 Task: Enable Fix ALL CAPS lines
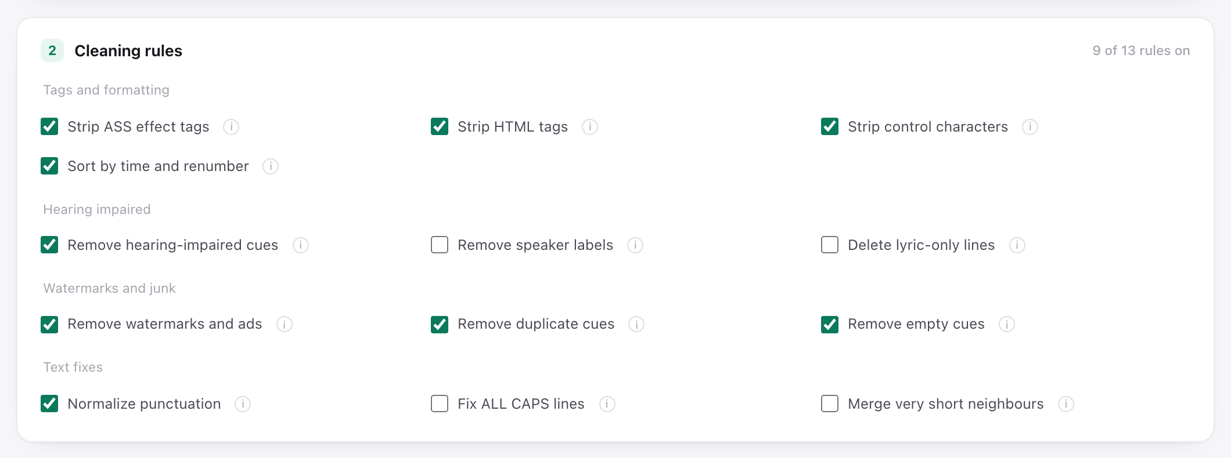pyautogui.click(x=440, y=404)
